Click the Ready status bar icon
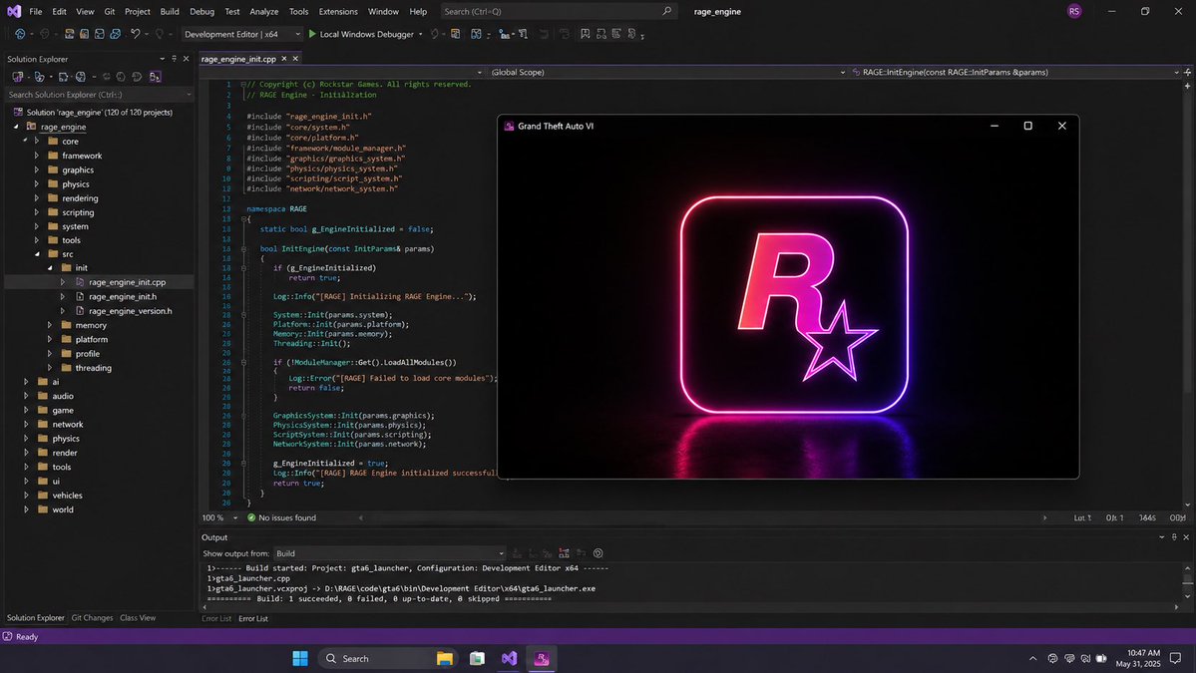The image size is (1196, 673). point(8,636)
